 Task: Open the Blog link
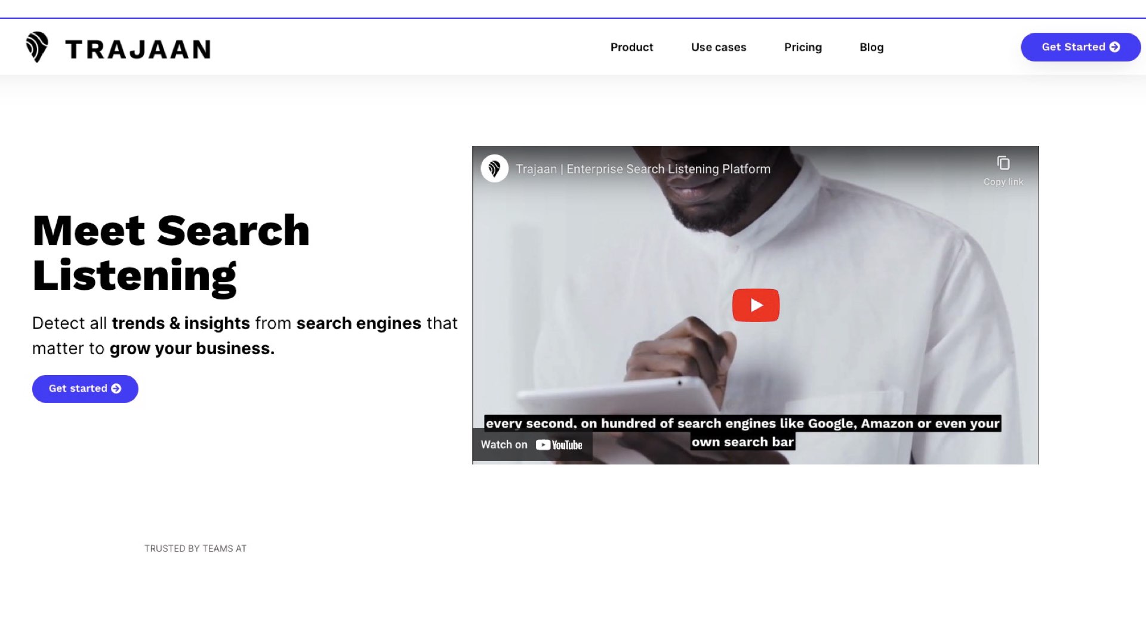[x=871, y=47]
